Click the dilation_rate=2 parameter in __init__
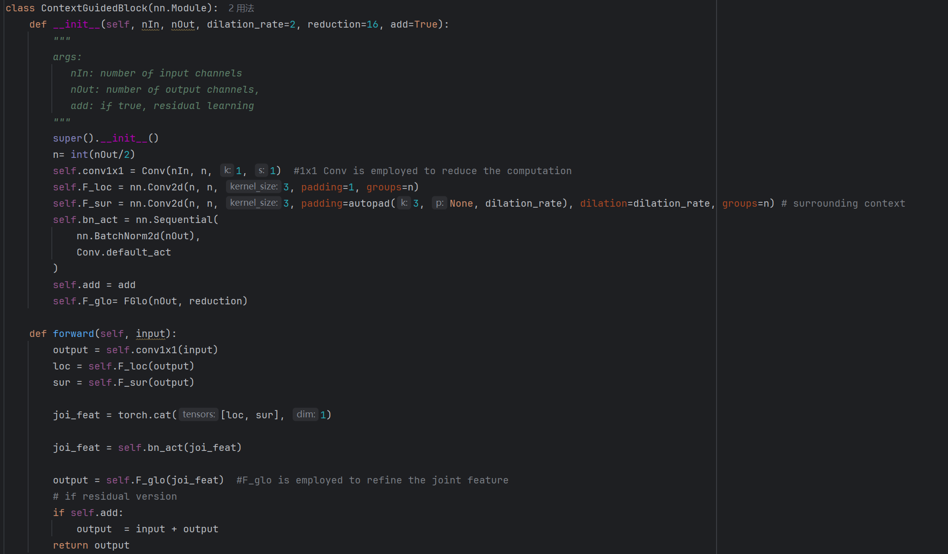This screenshot has height=554, width=948. tap(251, 25)
